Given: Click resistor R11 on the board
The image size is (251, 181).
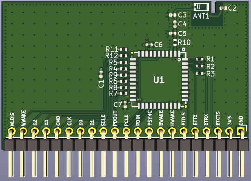Looking at the screenshot, I should pyautogui.click(x=124, y=49).
